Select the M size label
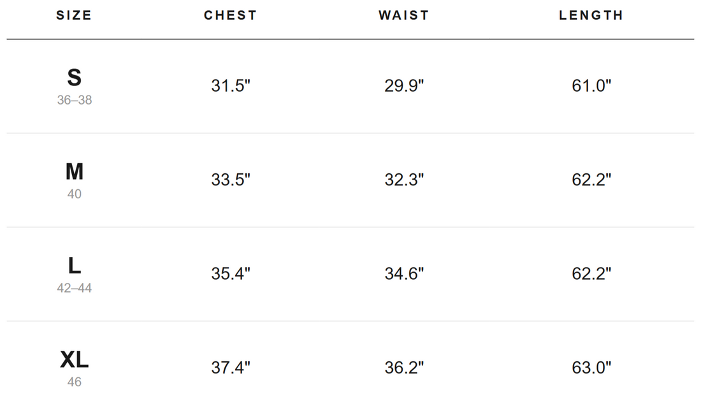The height and width of the screenshot is (413, 701). (x=74, y=171)
